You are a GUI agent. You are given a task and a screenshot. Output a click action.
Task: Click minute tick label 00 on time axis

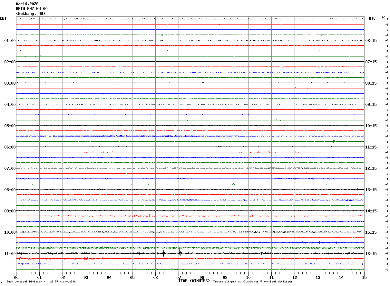[16, 277]
